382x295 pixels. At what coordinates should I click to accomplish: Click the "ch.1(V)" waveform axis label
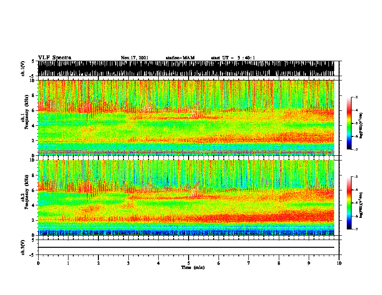click(23, 68)
